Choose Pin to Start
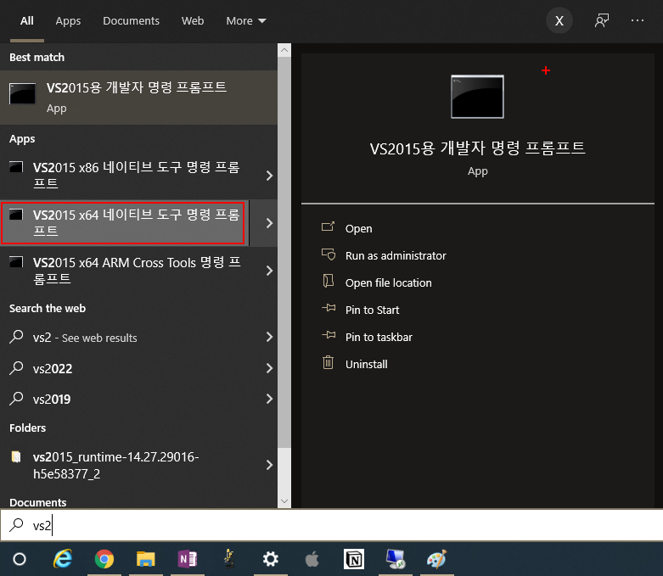Image resolution: width=663 pixels, height=576 pixels. tap(372, 310)
